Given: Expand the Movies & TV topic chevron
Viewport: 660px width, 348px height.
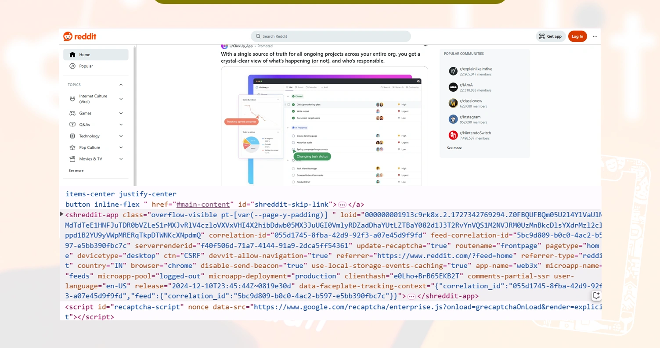Looking at the screenshot, I should tap(121, 159).
